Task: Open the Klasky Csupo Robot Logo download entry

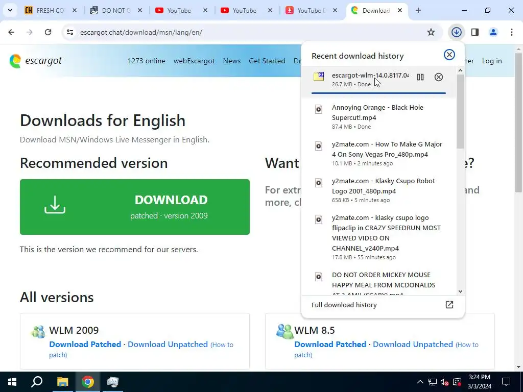Action: point(378,190)
